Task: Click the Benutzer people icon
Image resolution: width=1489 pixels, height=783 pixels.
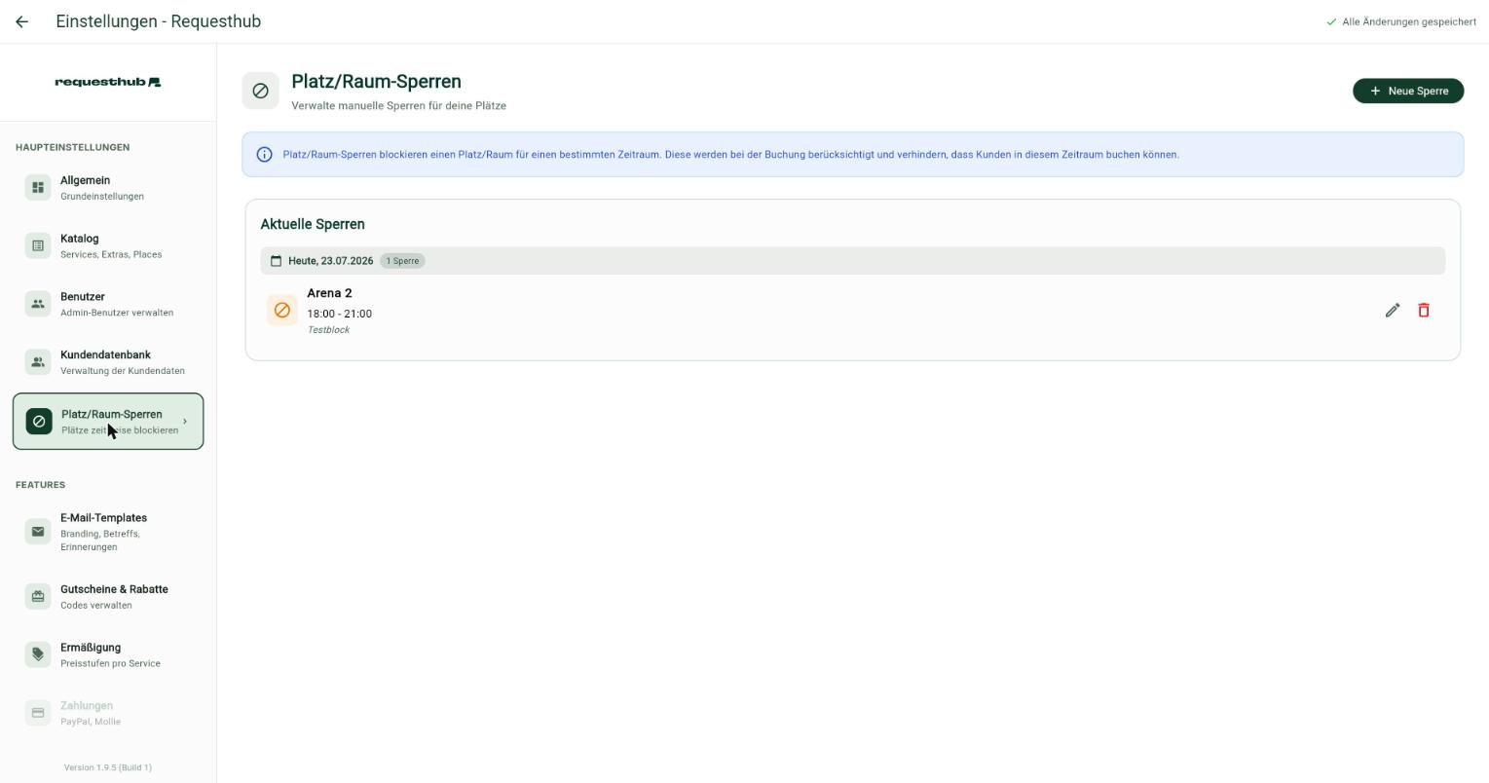Action: pyautogui.click(x=38, y=304)
